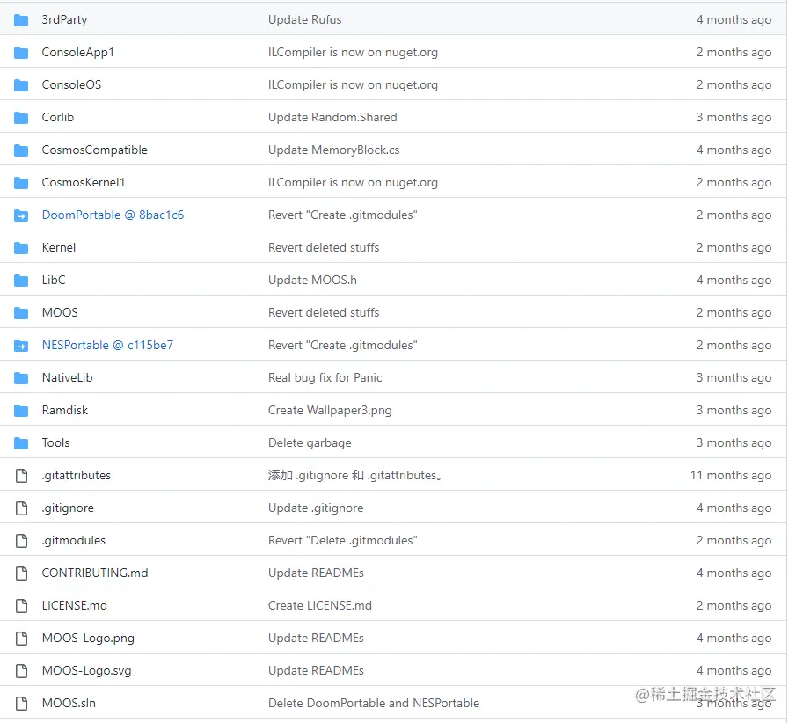Click the folder icon beside 3rdParty

coord(21,20)
